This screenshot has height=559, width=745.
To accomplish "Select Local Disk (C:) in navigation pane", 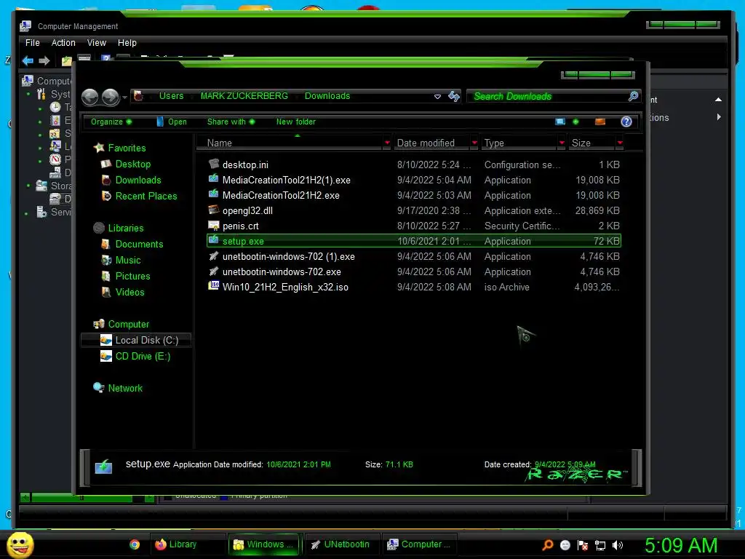I will click(137, 340).
